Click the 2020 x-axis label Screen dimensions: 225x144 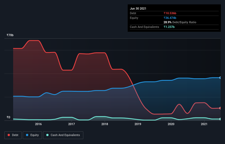[171, 124]
